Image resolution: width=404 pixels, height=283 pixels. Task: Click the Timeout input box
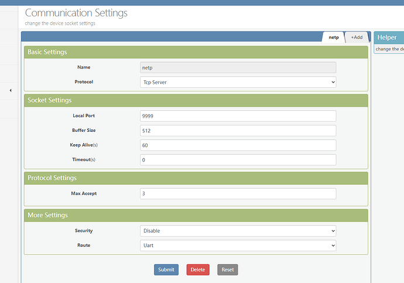click(238, 159)
